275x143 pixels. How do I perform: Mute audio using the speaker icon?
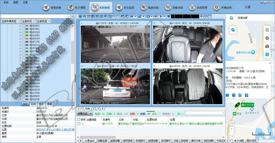click(x=156, y=16)
